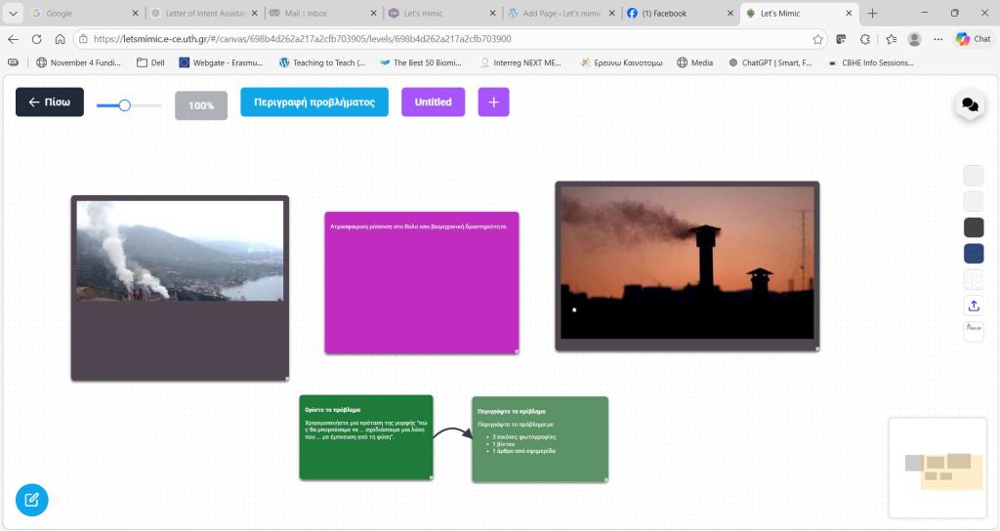Click the Copilot Chat icon

click(x=973, y=39)
